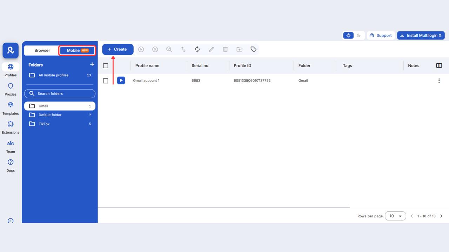Refresh the profile list

197,49
